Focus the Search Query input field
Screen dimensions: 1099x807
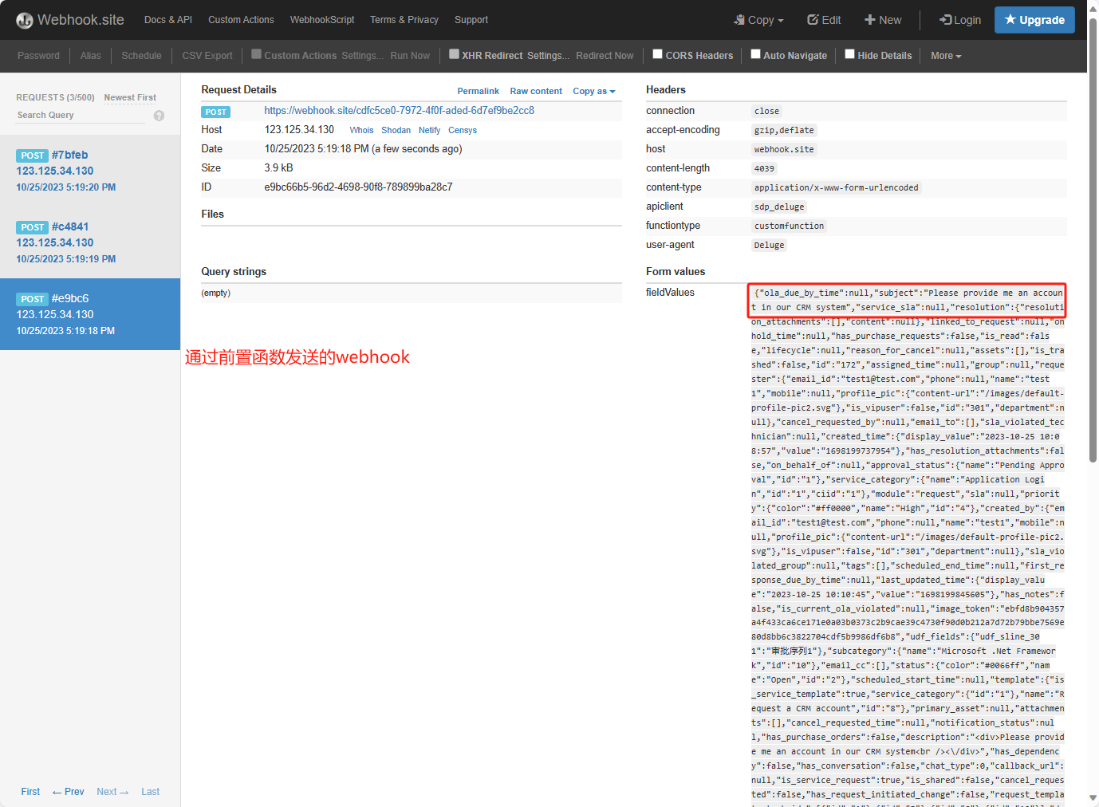tap(81, 116)
